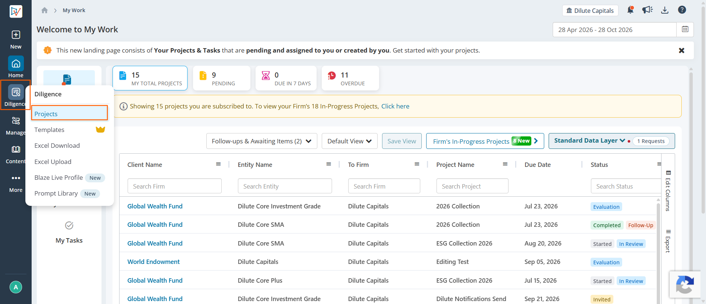Open the Content sidebar section

click(16, 154)
